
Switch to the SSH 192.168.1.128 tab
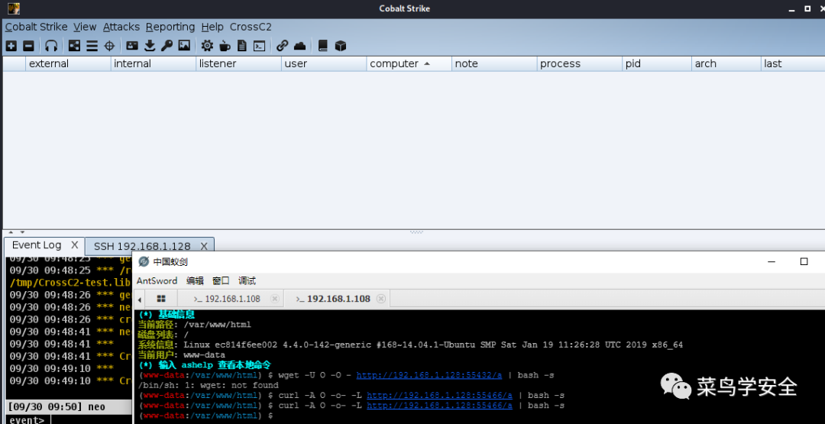pyautogui.click(x=142, y=246)
